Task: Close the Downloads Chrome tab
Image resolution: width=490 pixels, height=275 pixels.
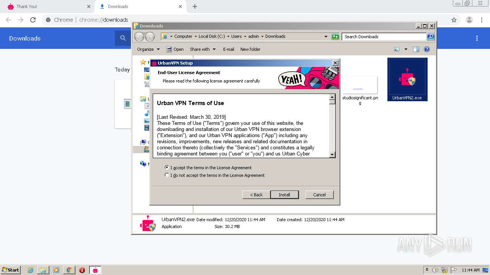Action: tap(180, 6)
